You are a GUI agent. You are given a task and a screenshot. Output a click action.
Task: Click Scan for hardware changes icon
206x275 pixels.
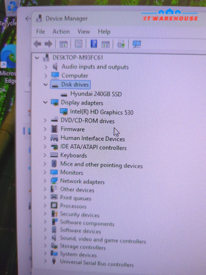137,44
